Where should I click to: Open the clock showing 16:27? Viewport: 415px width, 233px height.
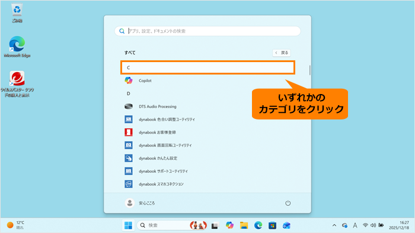click(x=399, y=225)
